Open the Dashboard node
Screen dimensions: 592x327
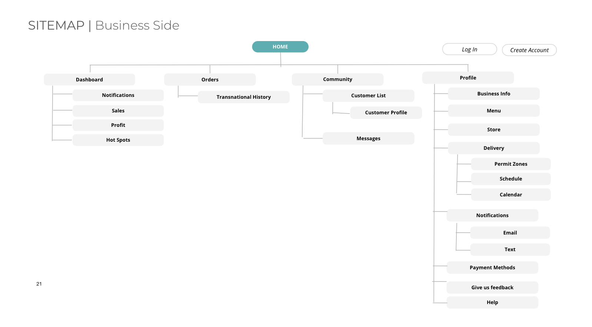click(x=89, y=80)
